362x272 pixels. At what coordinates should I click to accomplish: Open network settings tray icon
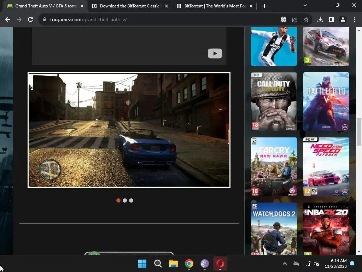pos(307,263)
